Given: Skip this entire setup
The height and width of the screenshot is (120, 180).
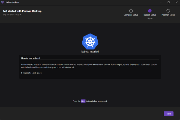Looking at the screenshot, I should pyautogui.click(x=12, y=15).
